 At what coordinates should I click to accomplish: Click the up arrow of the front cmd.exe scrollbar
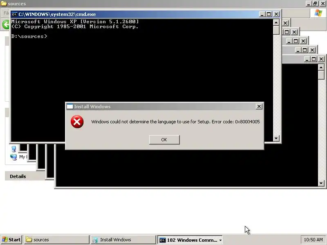pos(276,22)
